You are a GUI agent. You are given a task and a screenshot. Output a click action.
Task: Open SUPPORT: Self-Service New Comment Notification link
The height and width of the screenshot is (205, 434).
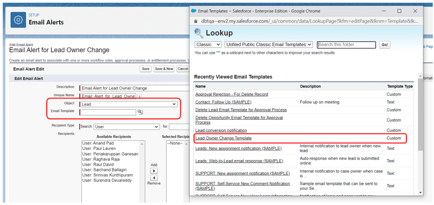(x=243, y=186)
